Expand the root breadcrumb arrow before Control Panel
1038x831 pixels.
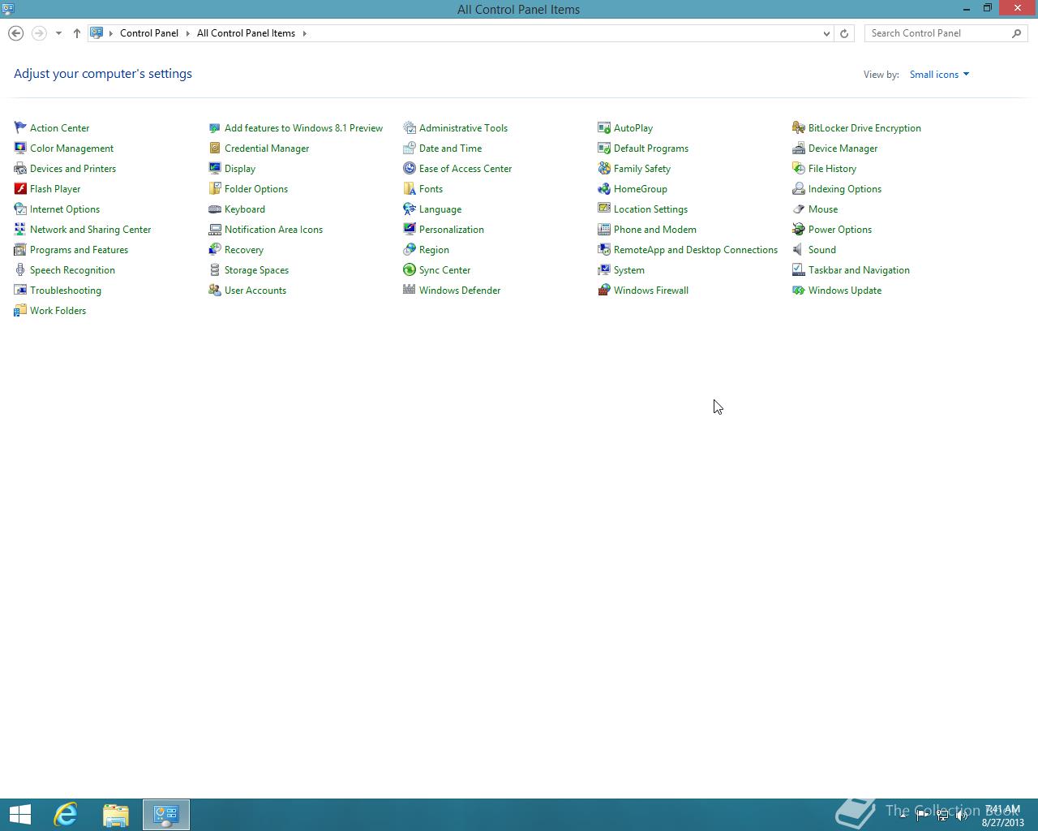click(x=111, y=33)
